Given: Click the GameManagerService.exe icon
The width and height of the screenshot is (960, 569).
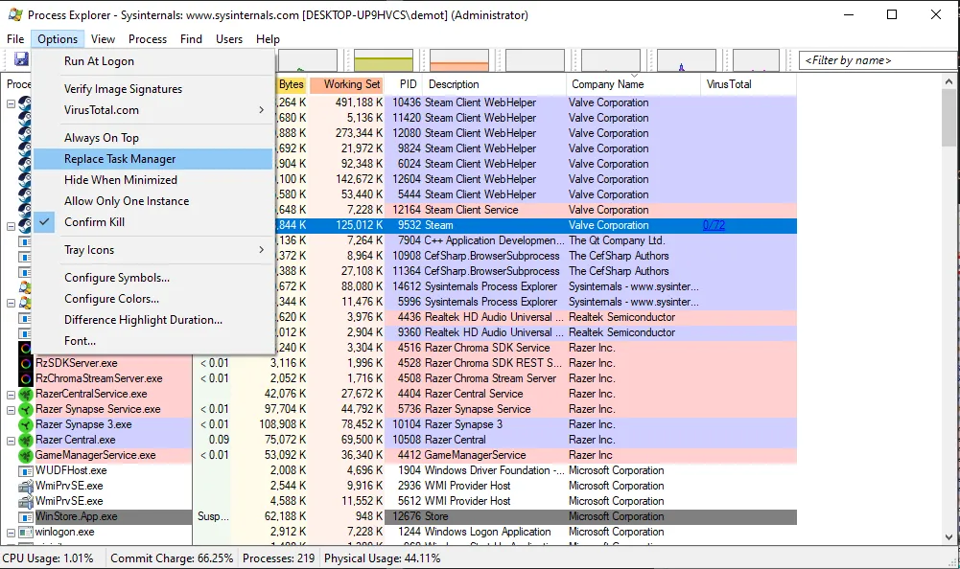Looking at the screenshot, I should (25, 455).
